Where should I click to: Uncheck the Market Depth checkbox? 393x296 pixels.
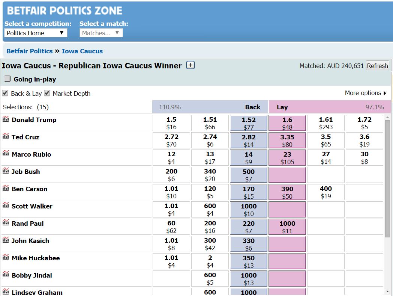(x=47, y=93)
